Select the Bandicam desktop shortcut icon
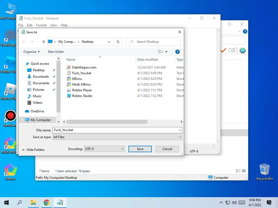 10,118
